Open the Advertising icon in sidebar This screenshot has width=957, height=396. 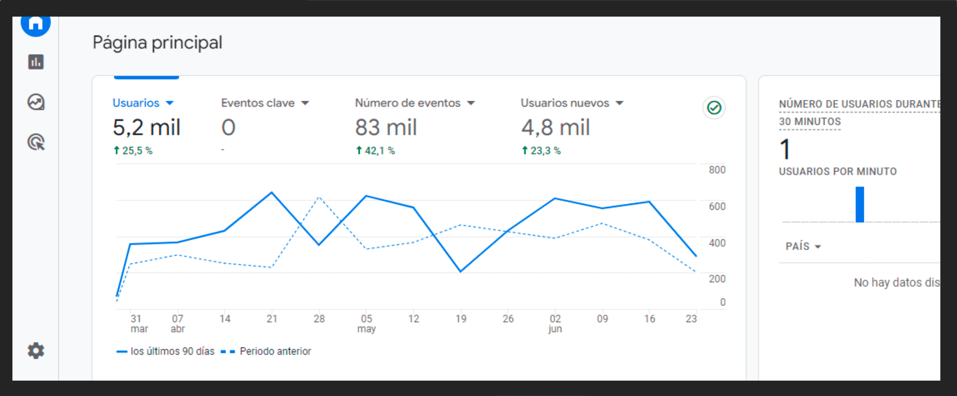[36, 143]
